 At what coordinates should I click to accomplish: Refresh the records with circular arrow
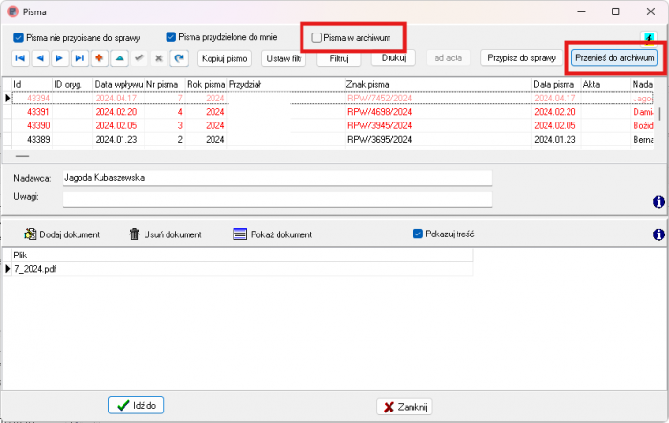179,58
